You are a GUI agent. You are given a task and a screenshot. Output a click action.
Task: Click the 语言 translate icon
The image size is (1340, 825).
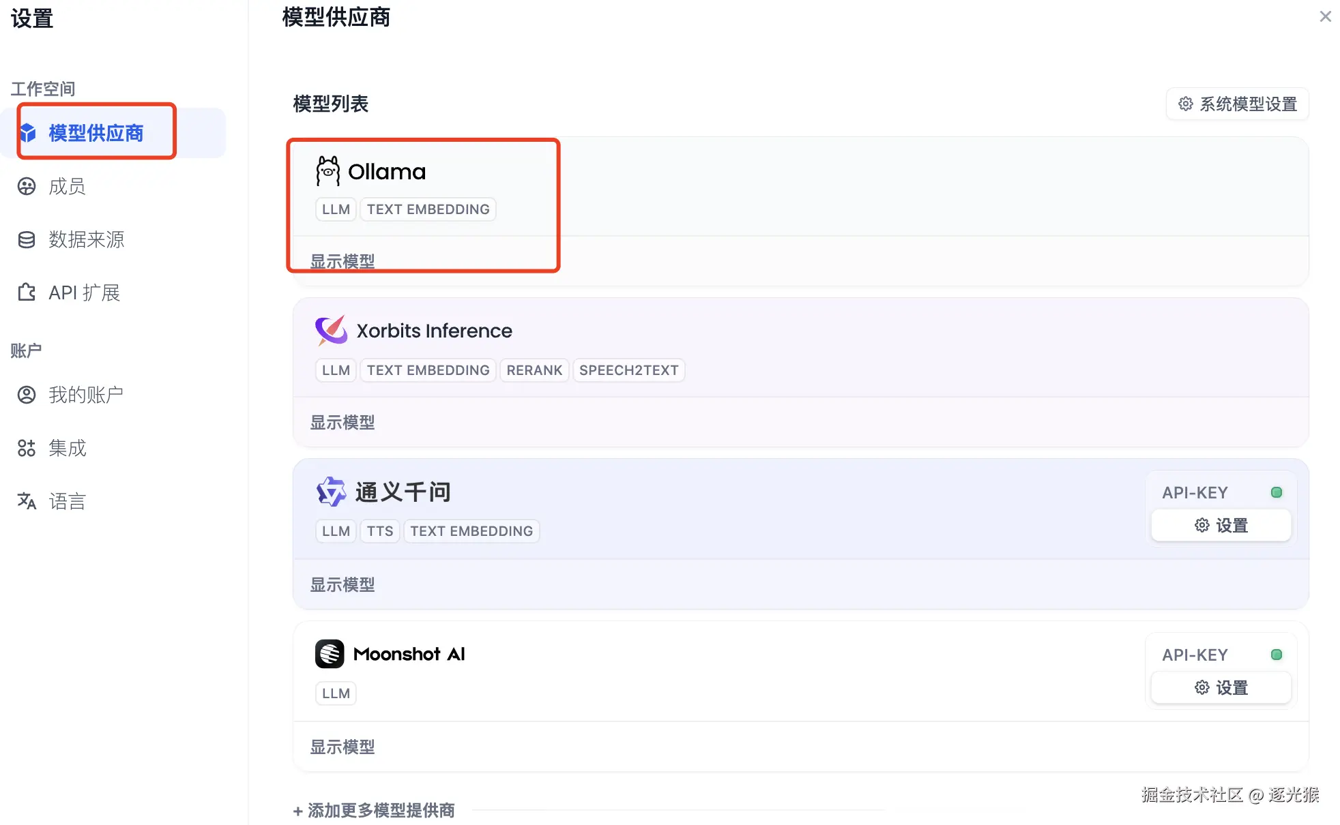[x=27, y=501]
